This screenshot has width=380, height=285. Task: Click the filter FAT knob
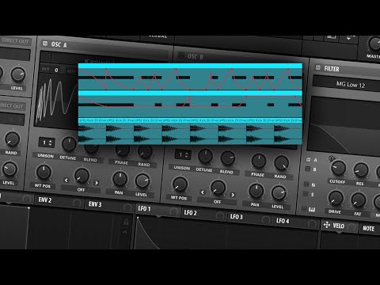point(359,200)
